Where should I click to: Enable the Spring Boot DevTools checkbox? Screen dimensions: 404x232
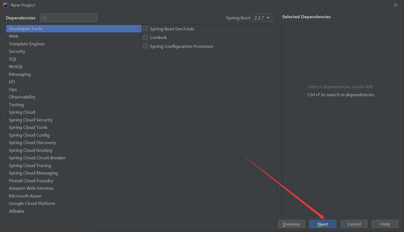[x=145, y=28]
